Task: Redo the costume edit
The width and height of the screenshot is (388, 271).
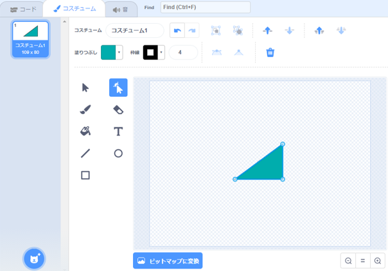Action: click(x=192, y=30)
